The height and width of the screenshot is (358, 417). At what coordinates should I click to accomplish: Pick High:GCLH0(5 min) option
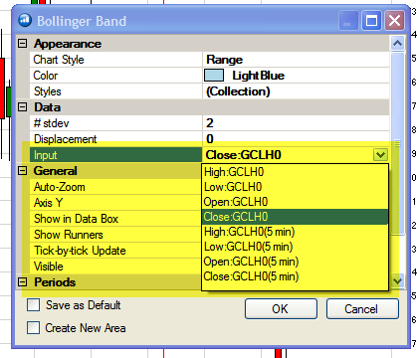coord(295,232)
